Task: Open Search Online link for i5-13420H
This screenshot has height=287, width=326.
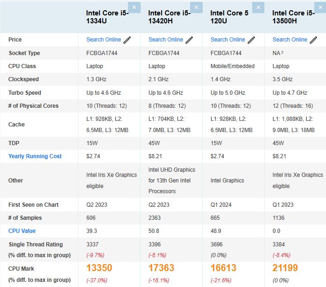Action: click(x=165, y=40)
